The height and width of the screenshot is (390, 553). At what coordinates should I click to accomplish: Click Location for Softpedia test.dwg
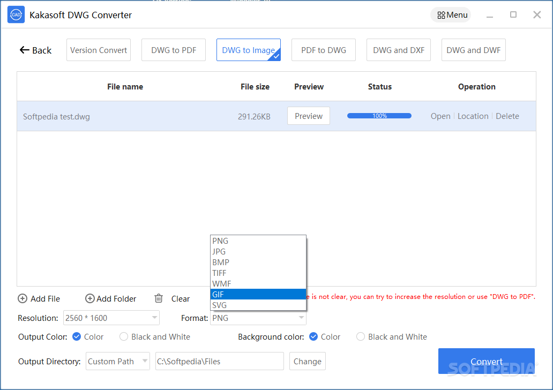click(473, 116)
